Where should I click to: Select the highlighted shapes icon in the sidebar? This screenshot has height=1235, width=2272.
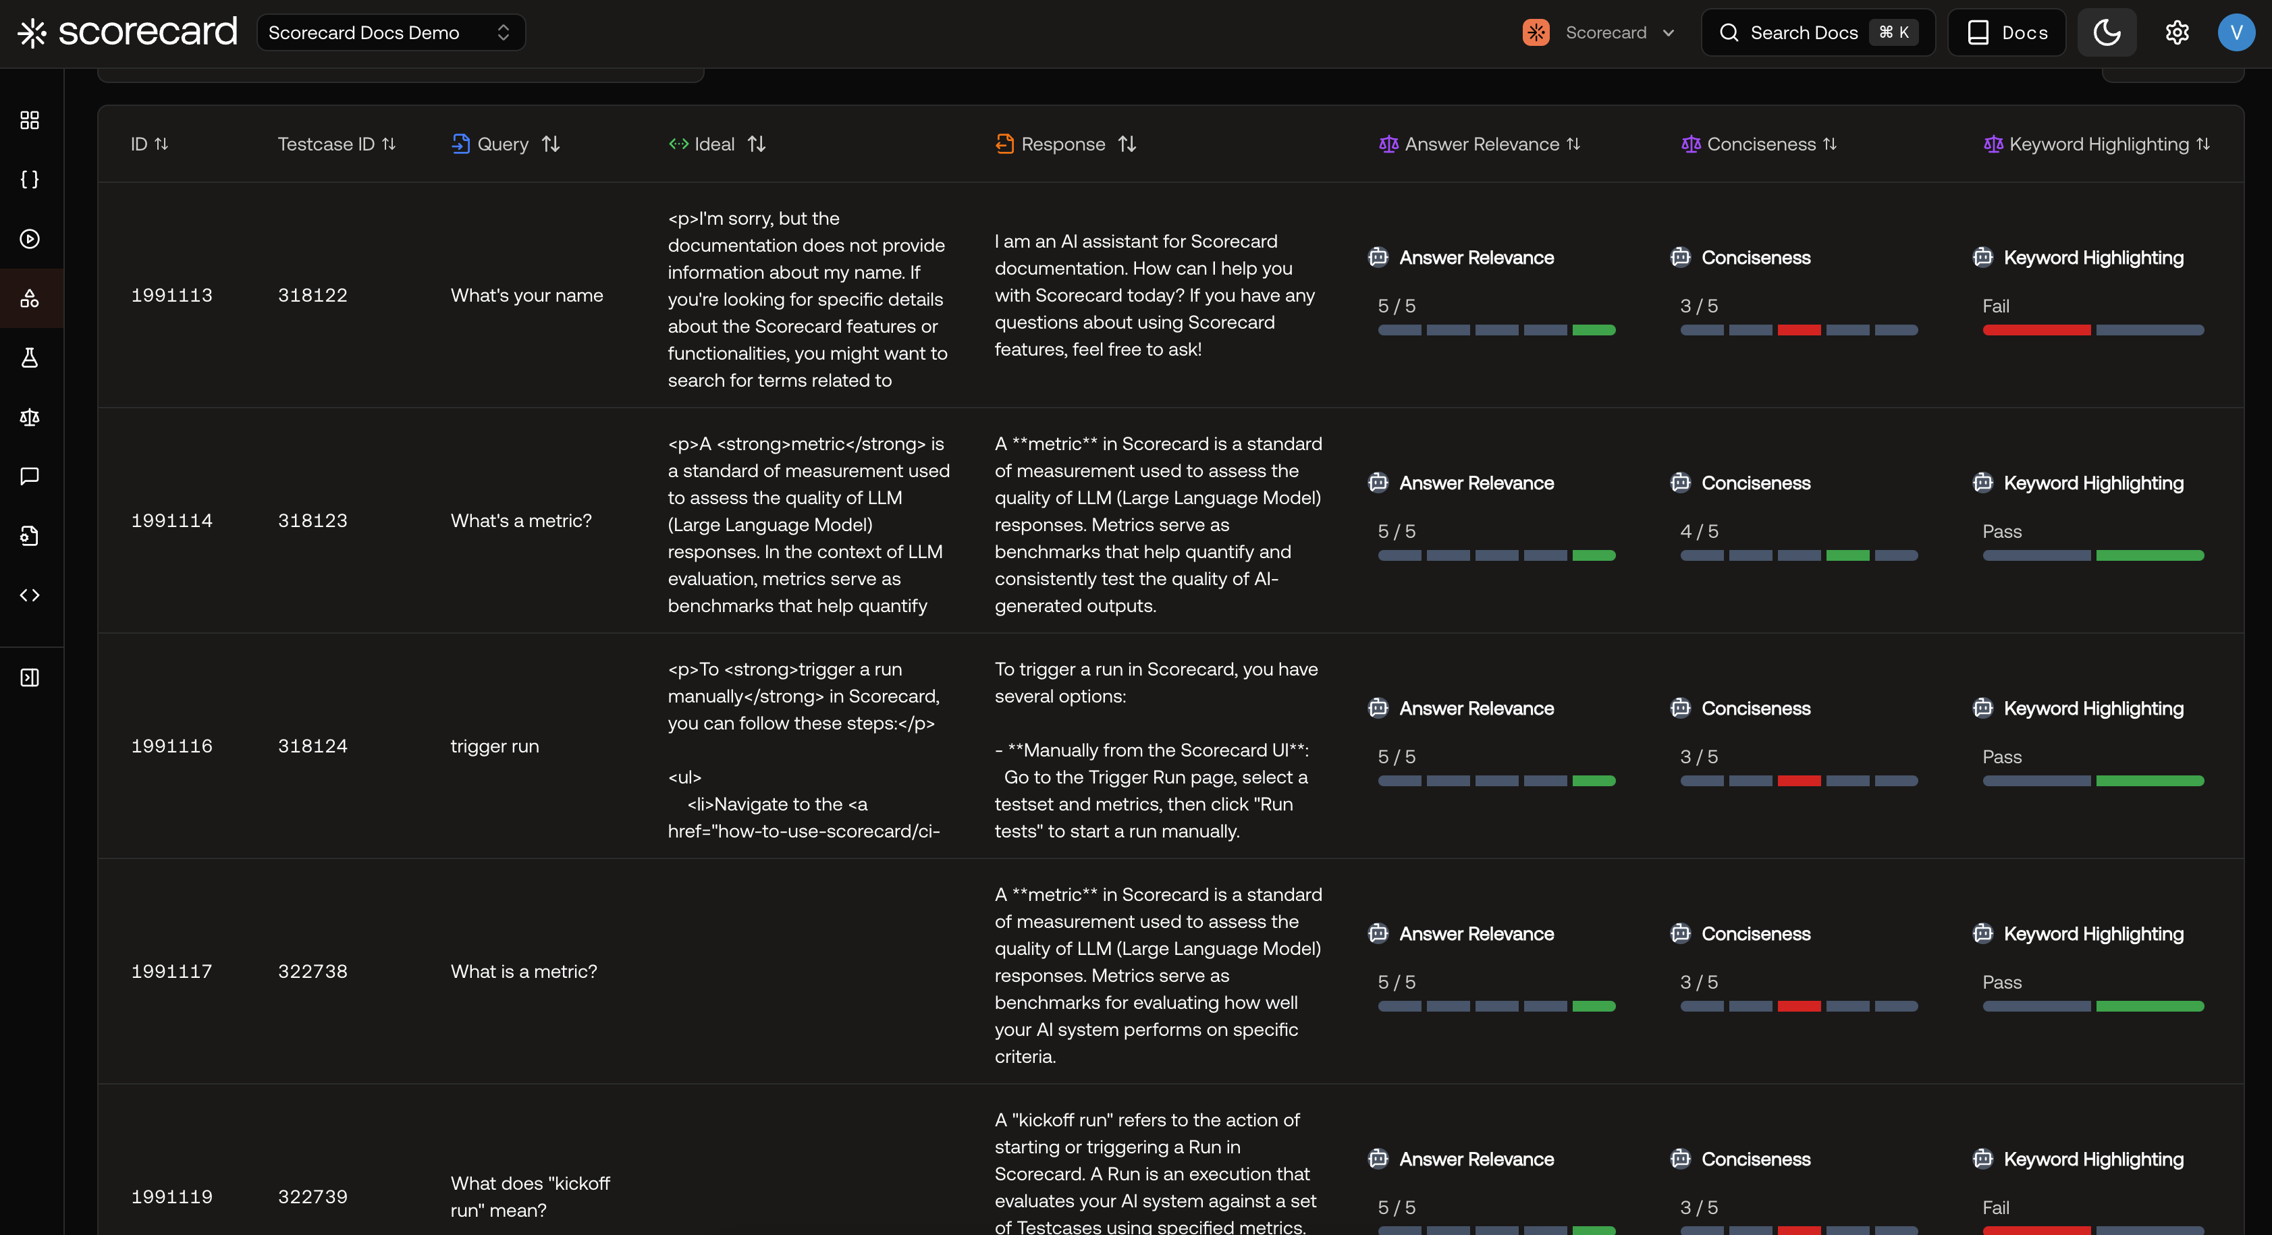[30, 298]
